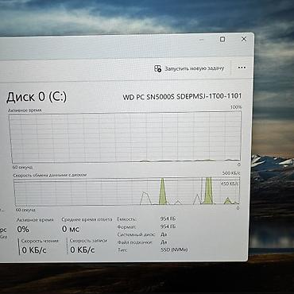Click the '500 КБ/с' graph scale value
The width and height of the screenshot is (294, 294).
231,173
